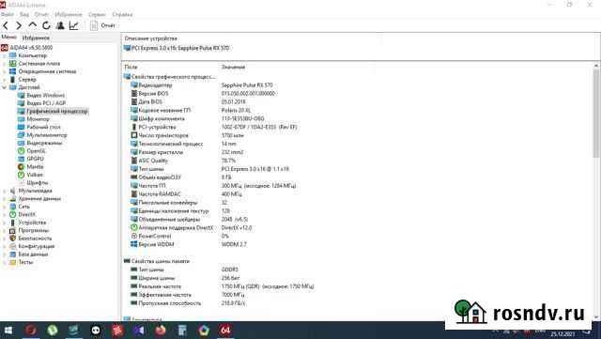Open the Файл menu
This screenshot has height=339, width=601.
pos(8,15)
